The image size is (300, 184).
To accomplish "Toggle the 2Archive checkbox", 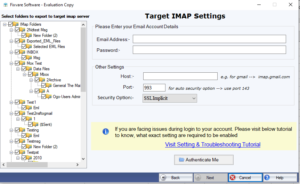I will point(37,80).
